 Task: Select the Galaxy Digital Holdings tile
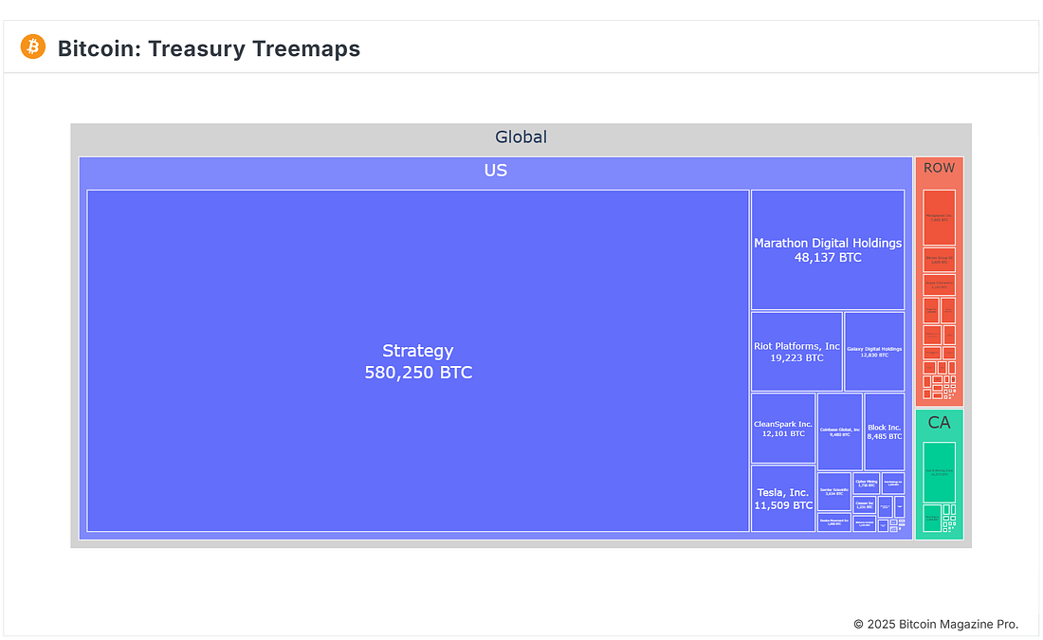click(874, 352)
